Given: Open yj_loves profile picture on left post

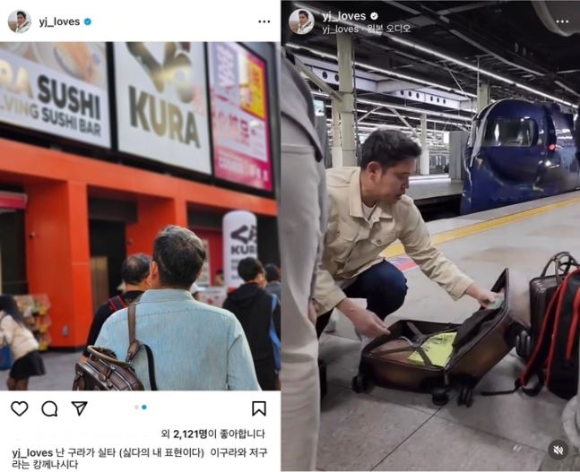Looking at the screenshot, I should [19, 21].
